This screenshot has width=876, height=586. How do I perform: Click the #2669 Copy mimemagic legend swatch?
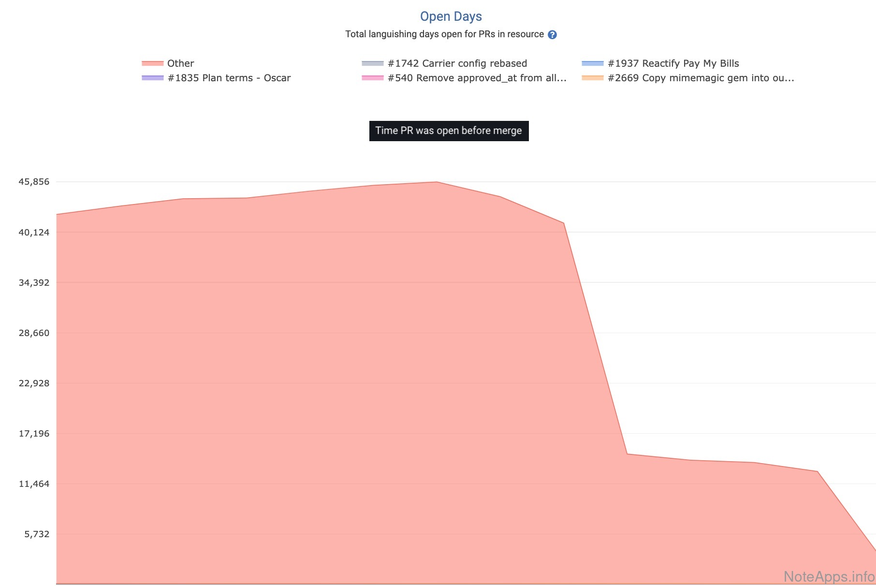592,78
